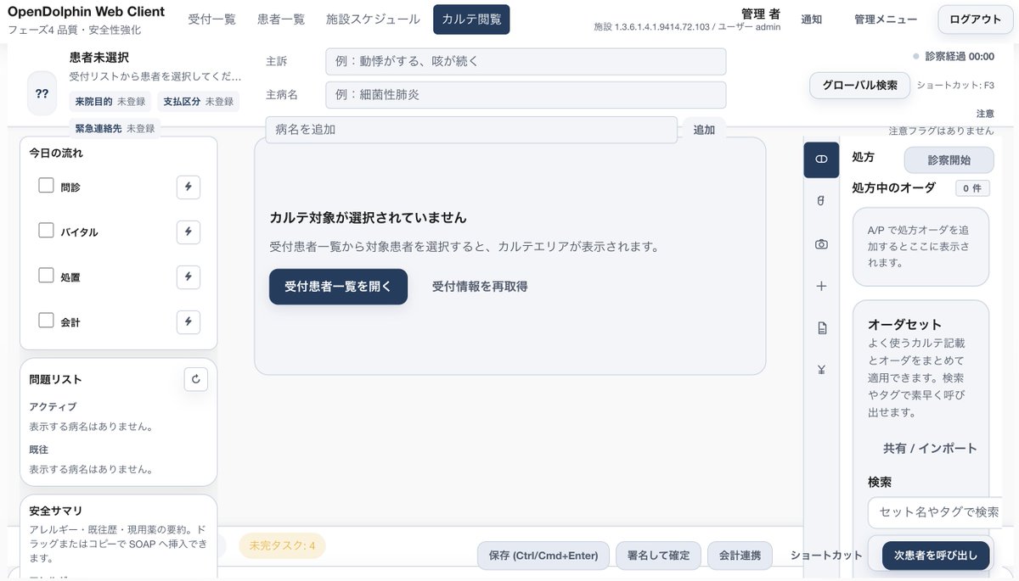Viewport: 1019px width, 581px height.
Task: Click 未完タスク: 4 badge
Action: coord(282,545)
